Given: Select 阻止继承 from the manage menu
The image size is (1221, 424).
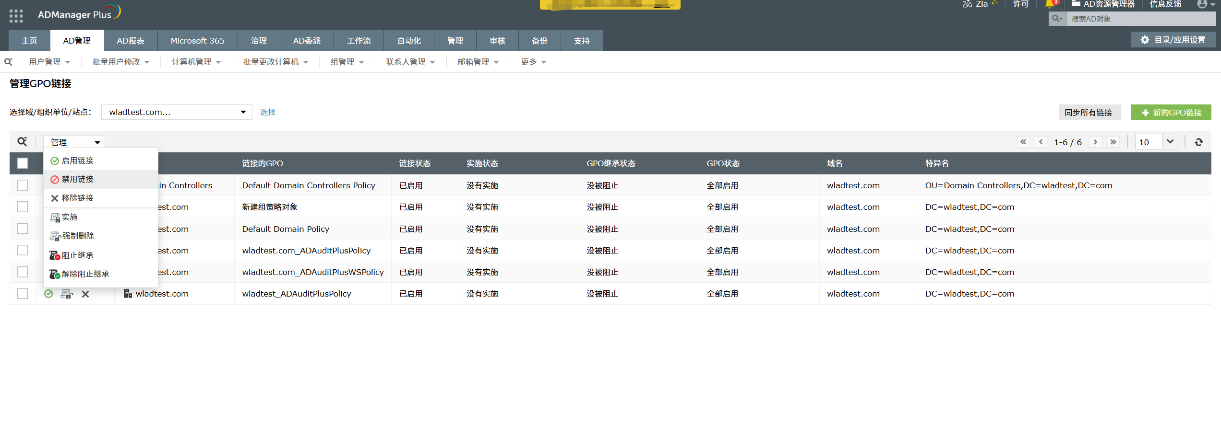Looking at the screenshot, I should (x=77, y=255).
